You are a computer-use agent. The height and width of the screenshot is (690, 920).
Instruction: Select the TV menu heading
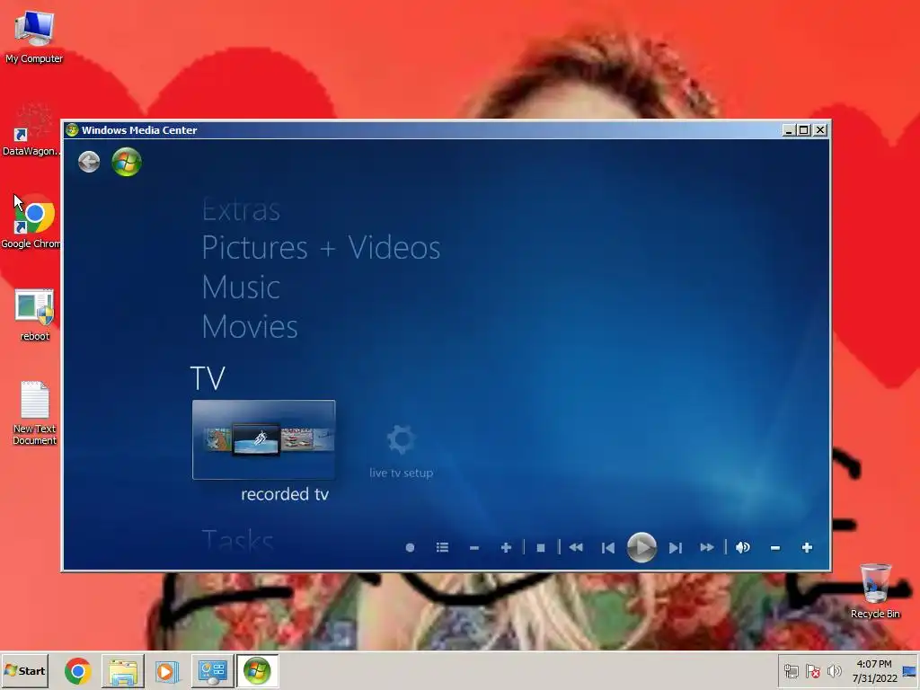coord(208,378)
